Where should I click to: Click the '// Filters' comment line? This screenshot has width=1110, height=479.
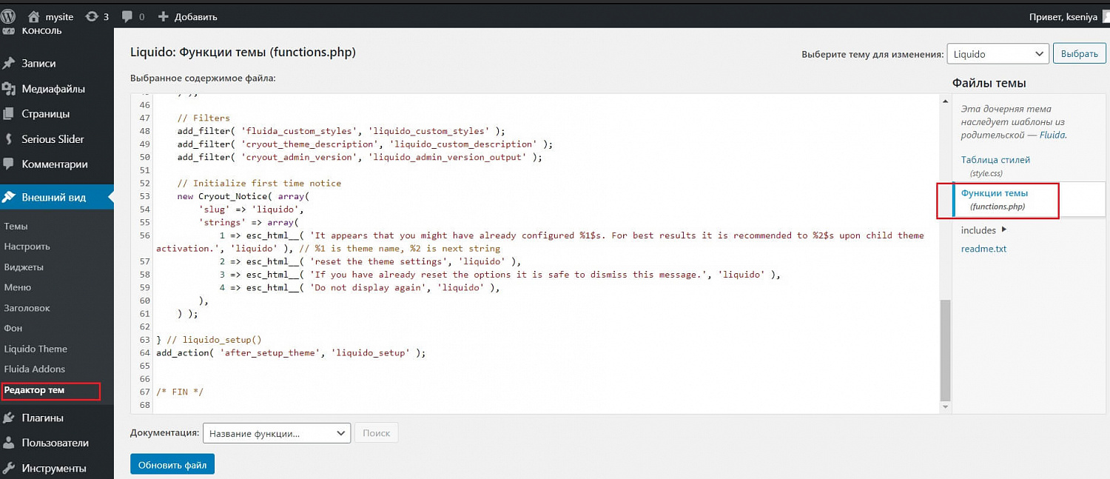pos(203,118)
